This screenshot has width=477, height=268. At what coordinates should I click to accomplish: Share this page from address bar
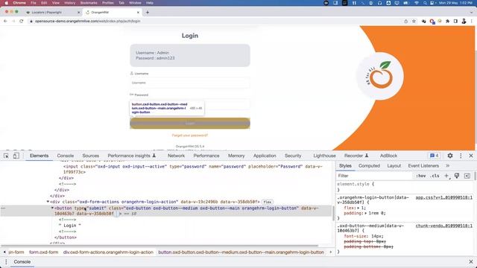(x=405, y=22)
